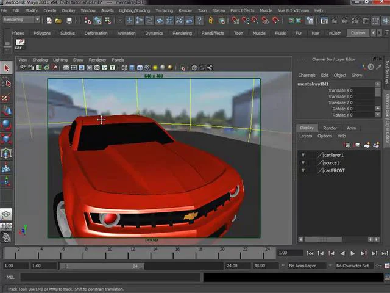
Task: Open the viewport Panels menu
Action: click(x=118, y=60)
